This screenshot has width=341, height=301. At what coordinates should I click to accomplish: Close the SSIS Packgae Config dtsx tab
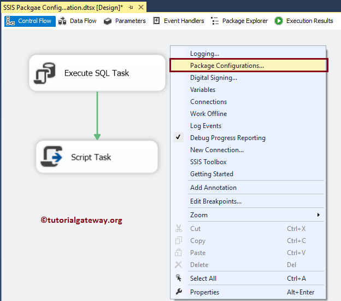click(141, 7)
